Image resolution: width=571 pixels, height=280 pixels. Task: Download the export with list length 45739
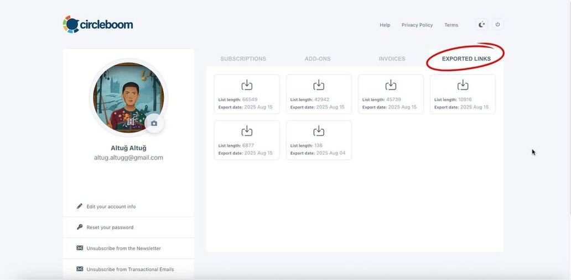tap(391, 85)
